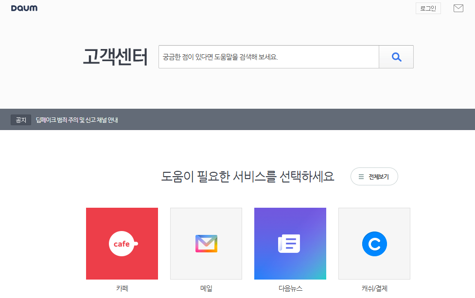Click the 로그인 login button

click(x=428, y=8)
